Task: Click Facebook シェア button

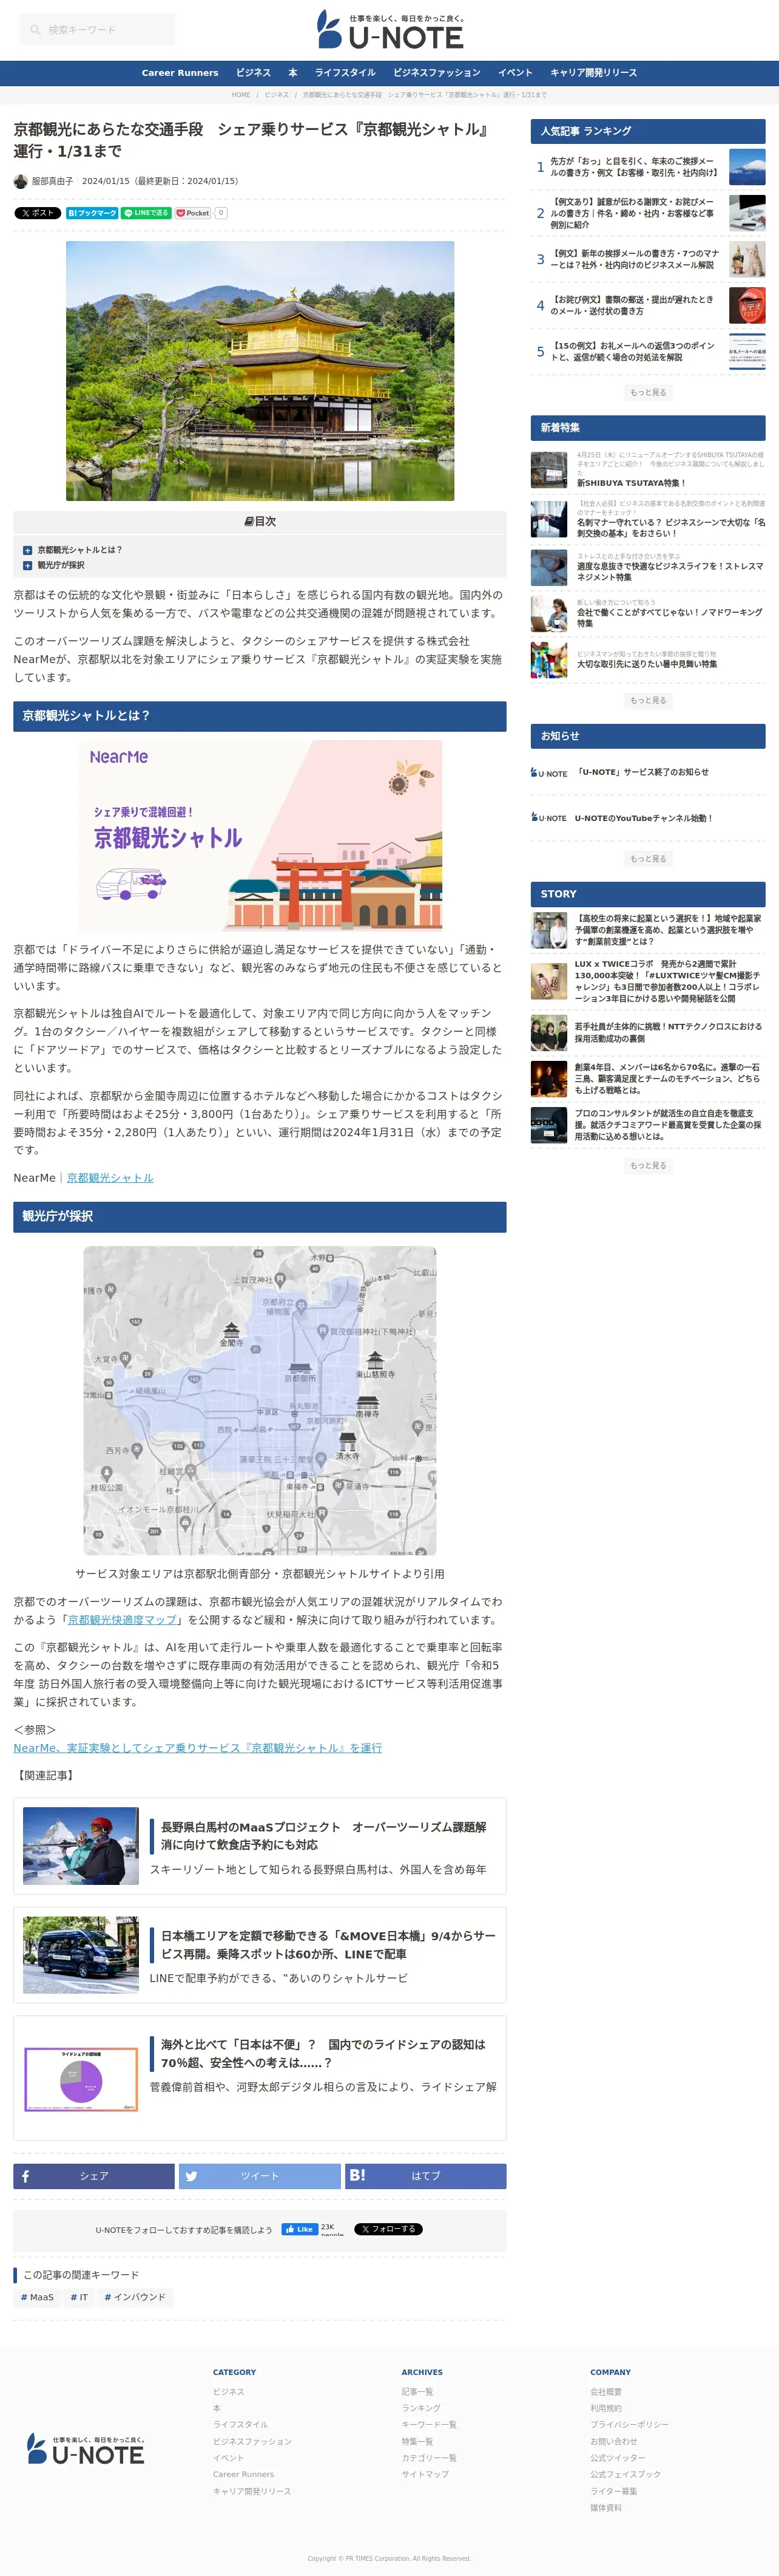Action: pos(94,2176)
